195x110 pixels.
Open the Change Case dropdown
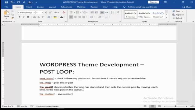[x=57, y=13]
